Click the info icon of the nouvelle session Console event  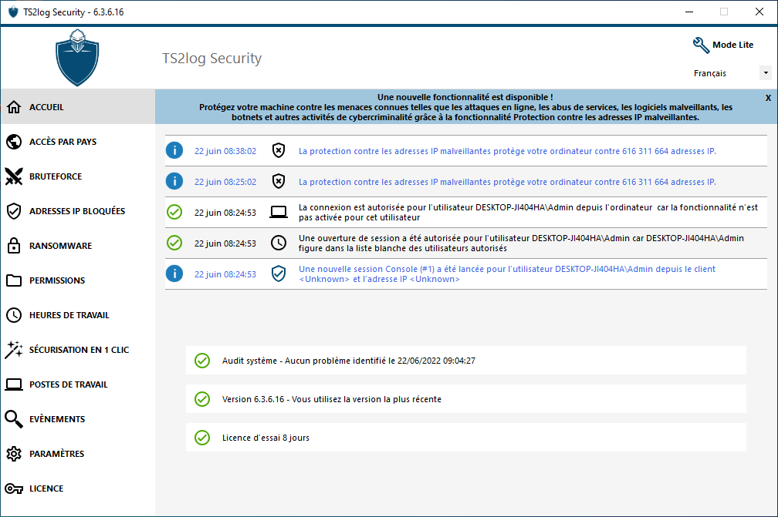point(174,274)
